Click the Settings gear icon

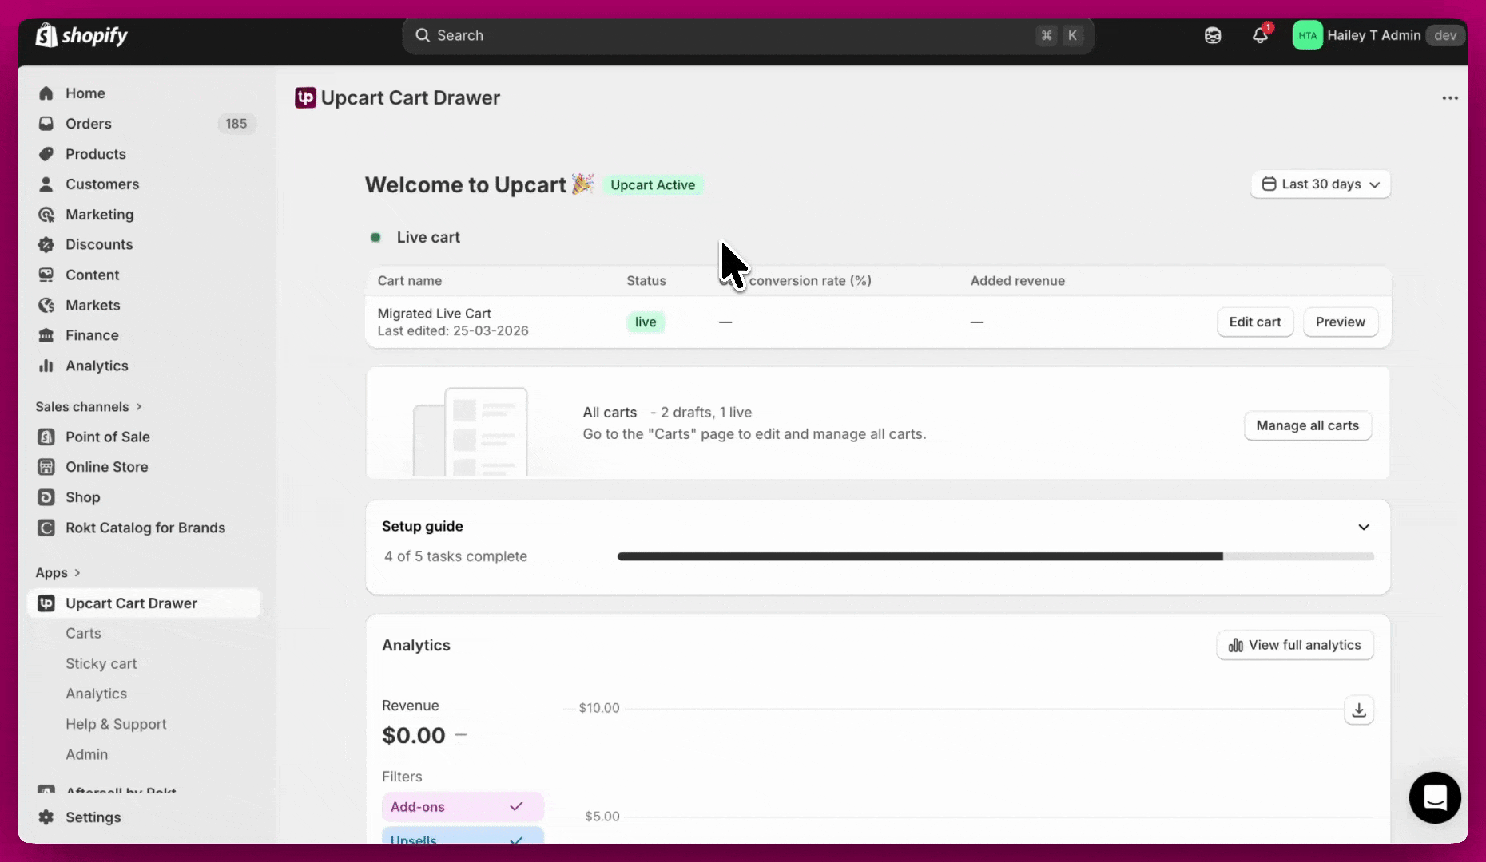[x=46, y=817]
